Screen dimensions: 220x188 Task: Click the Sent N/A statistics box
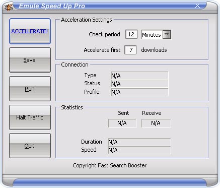[x=122, y=123]
